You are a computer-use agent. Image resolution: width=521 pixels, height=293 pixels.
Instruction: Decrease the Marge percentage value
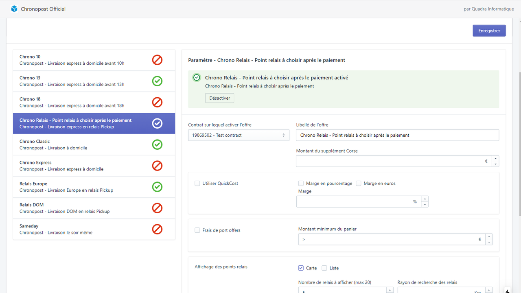tap(425, 204)
